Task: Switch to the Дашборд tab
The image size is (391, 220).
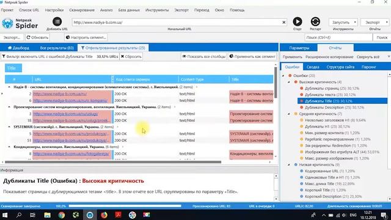Action: click(x=18, y=48)
